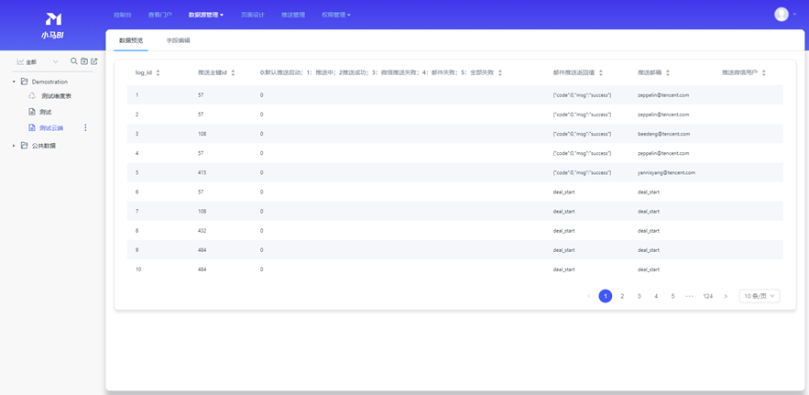809x395 pixels.
Task: Open the three-dot menu beside 测试云端
Action: coord(86,128)
